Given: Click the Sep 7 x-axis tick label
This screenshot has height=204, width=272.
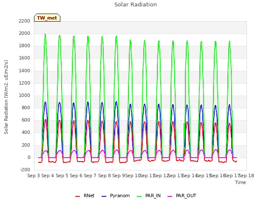Looking at the screenshot, I should 90,176.
